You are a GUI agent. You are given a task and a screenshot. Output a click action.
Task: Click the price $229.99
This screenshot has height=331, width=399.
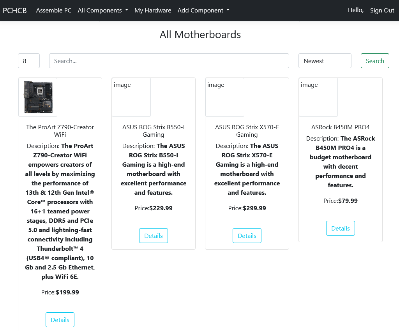[x=161, y=208]
